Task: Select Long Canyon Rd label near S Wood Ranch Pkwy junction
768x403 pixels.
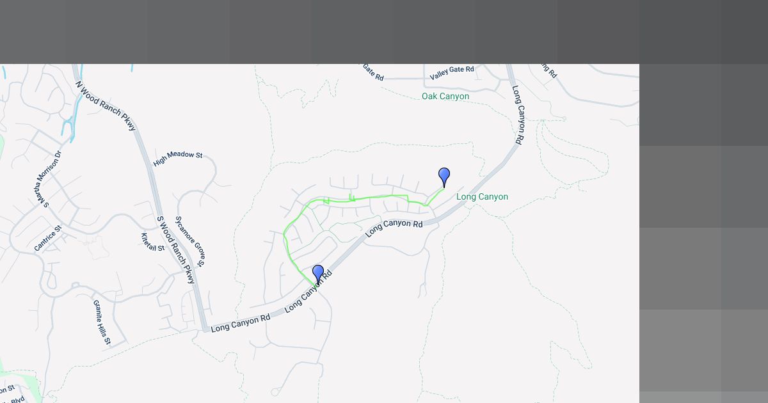Action: coord(241,323)
